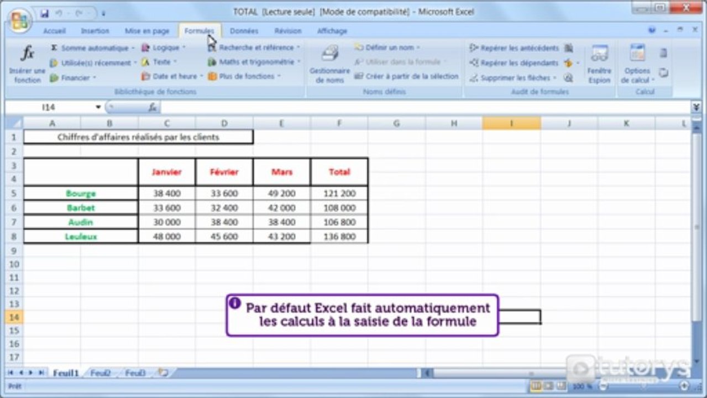Click the Calculer maintenant icon
Screen dimensions: 707x398
tap(663, 54)
